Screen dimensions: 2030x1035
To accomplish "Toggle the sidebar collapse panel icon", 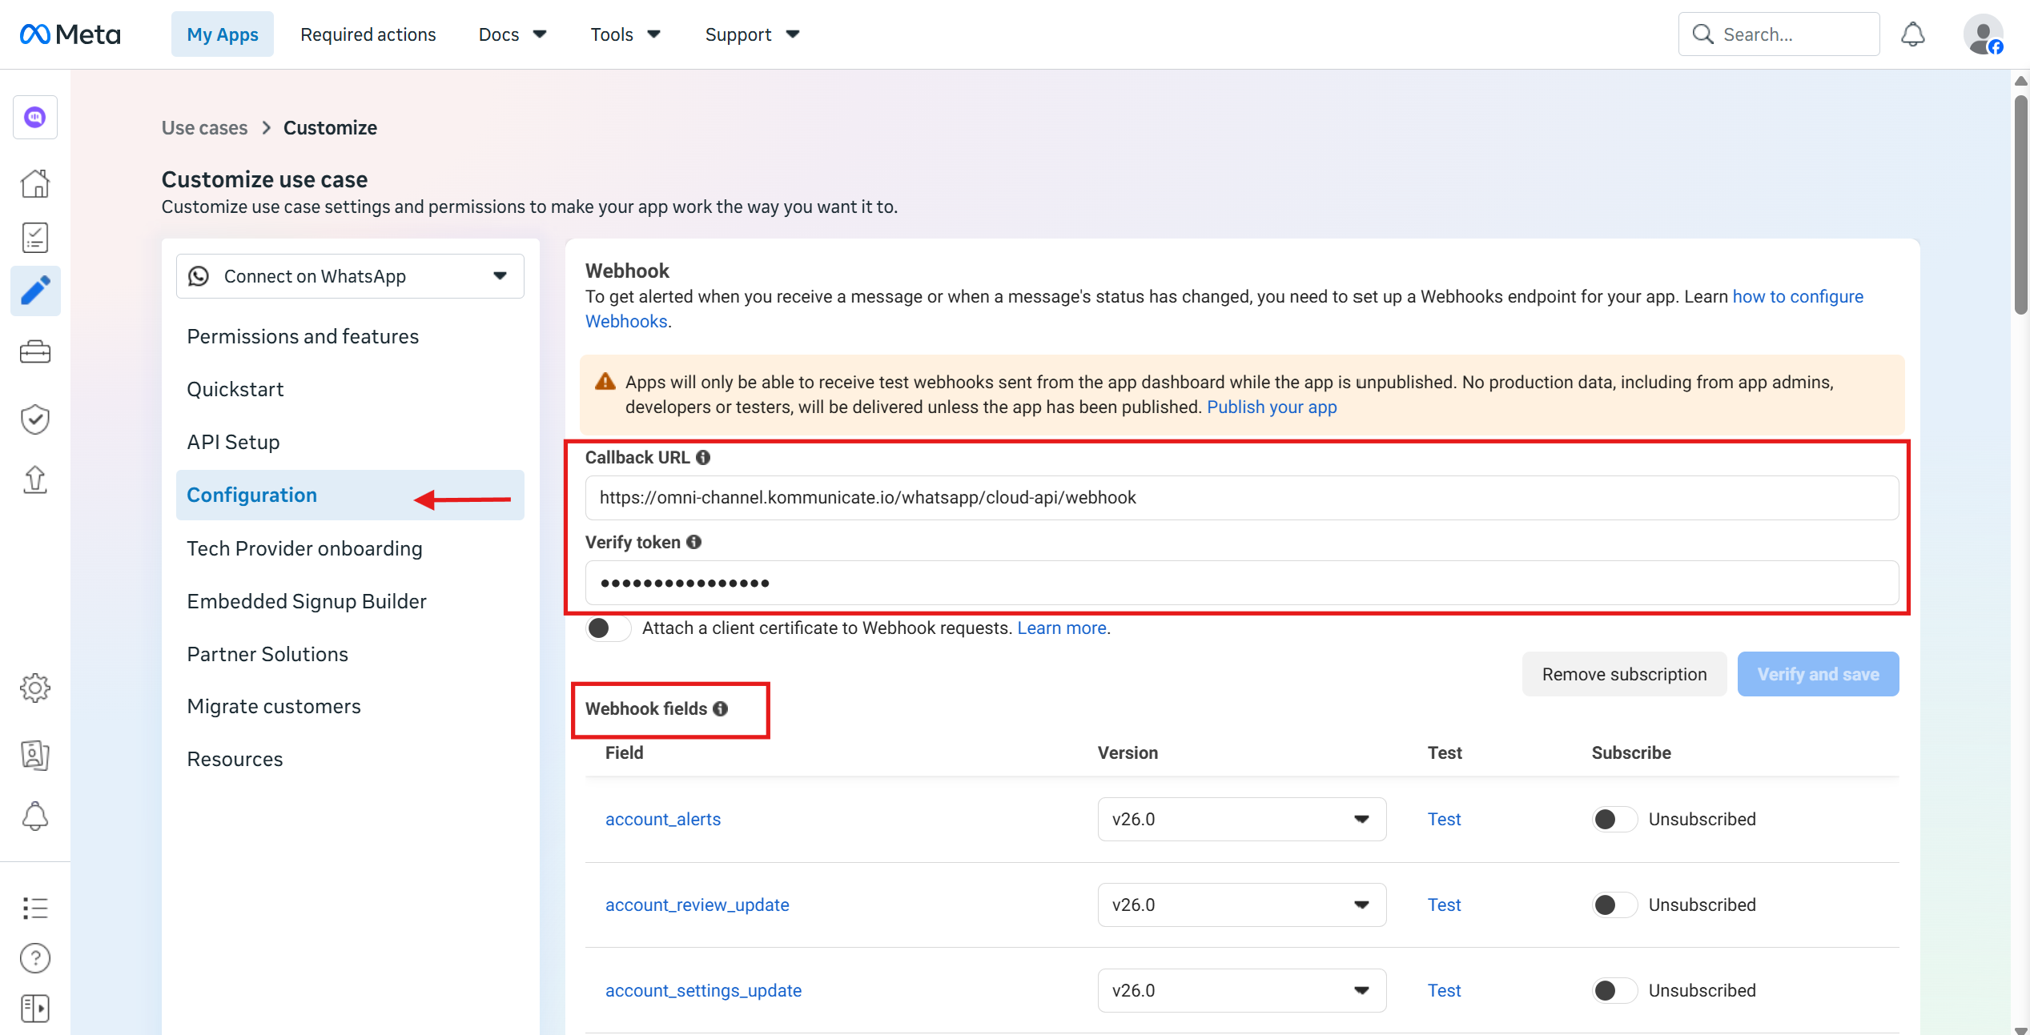I will click(35, 1008).
